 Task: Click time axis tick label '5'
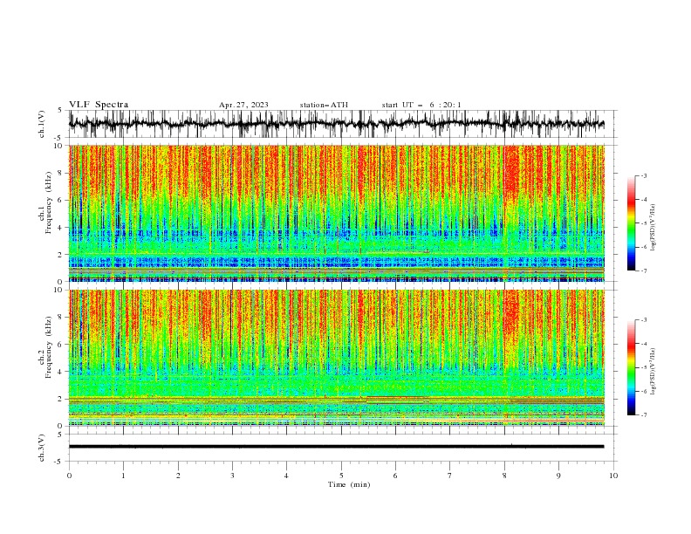tap(341, 476)
